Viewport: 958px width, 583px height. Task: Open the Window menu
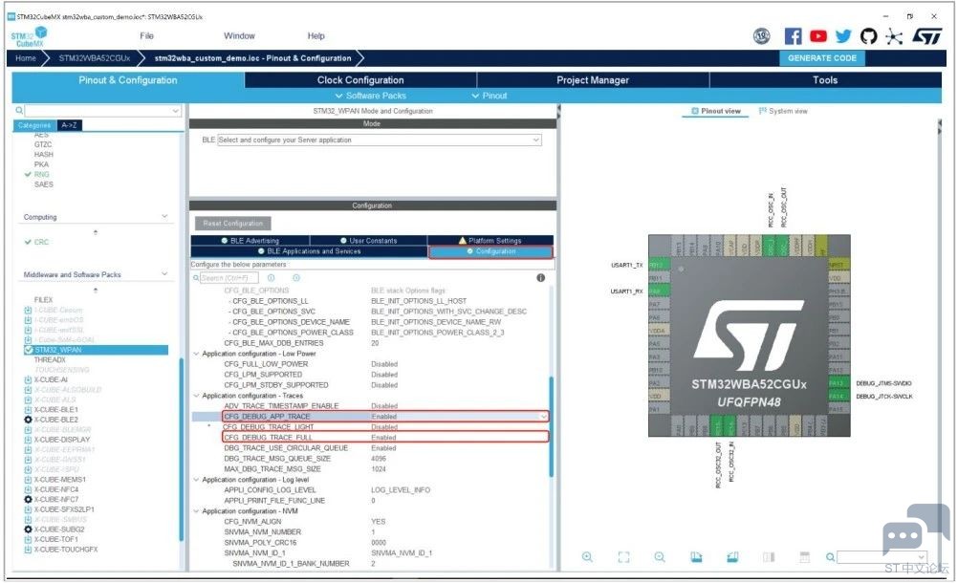239,36
